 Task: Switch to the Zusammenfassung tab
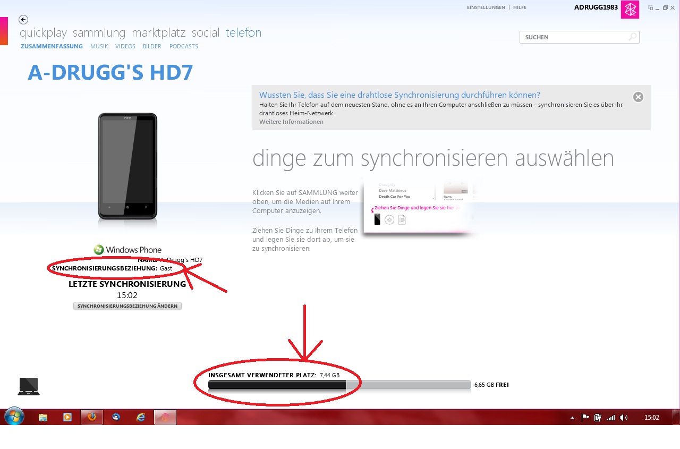[x=52, y=46]
